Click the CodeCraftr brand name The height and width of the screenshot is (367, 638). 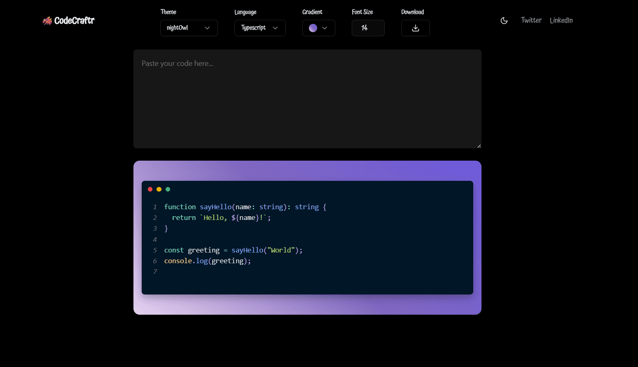click(75, 21)
